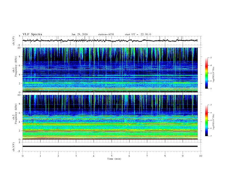The height and width of the screenshot is (175, 226).
Task: Click the ch.1 'Frequency (kHz)' axis label
Action: pos(16,66)
